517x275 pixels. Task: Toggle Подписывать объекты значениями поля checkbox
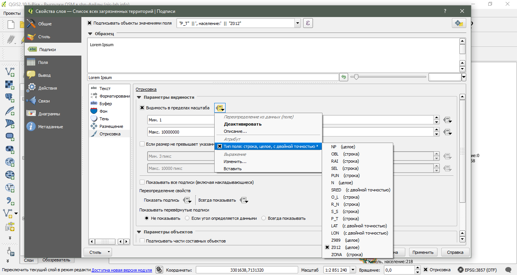pos(90,23)
